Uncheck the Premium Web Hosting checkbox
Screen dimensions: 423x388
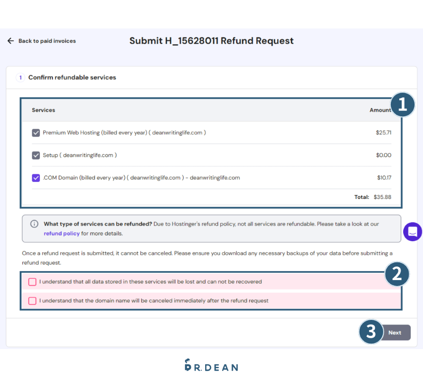pos(36,133)
